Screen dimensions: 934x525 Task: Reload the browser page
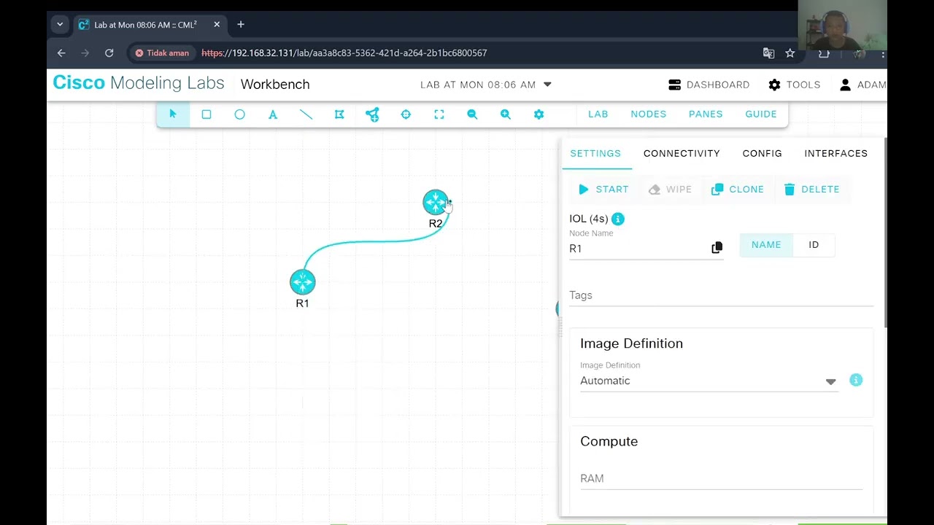point(109,53)
